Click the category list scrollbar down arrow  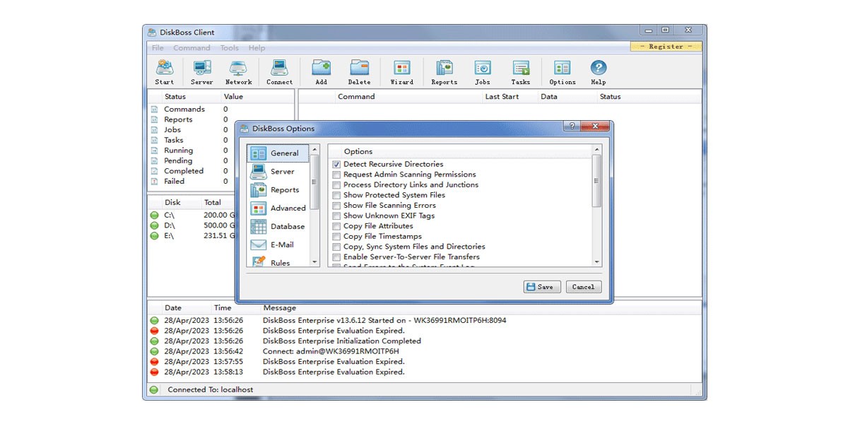(314, 261)
